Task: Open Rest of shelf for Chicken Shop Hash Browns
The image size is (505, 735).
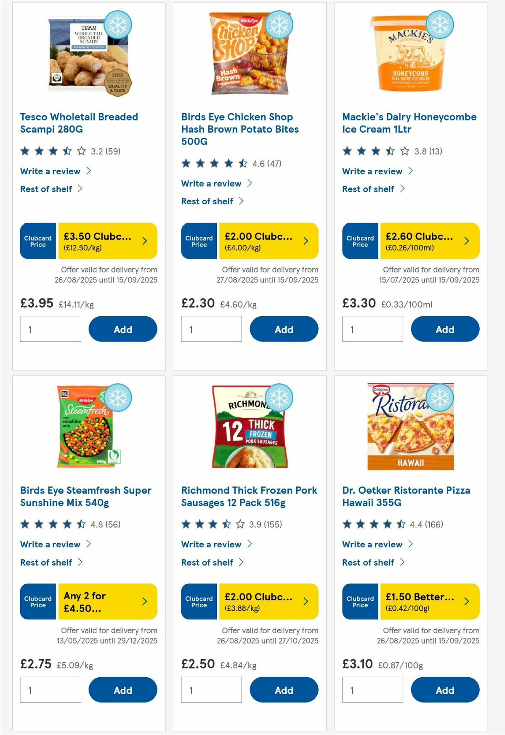Action: (207, 201)
